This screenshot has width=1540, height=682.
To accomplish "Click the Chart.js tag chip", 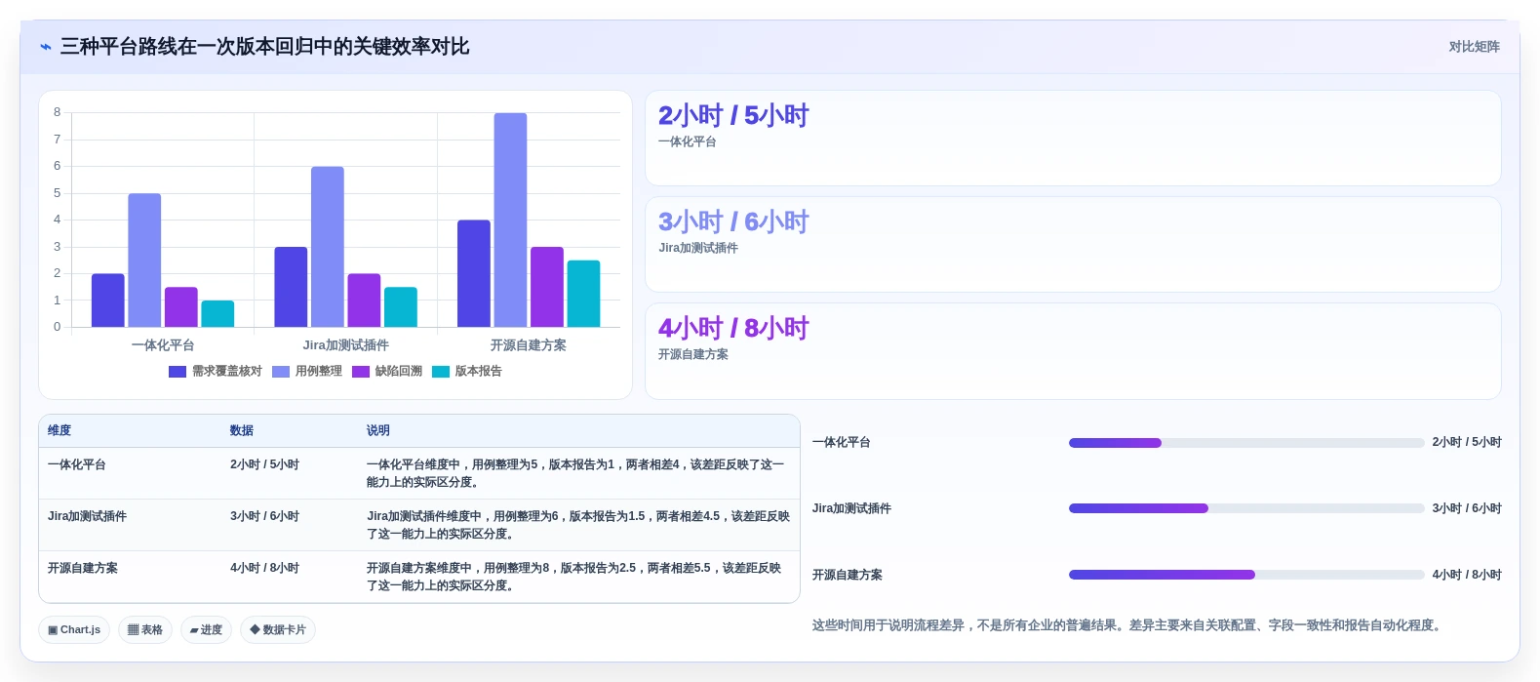I will click(x=74, y=629).
